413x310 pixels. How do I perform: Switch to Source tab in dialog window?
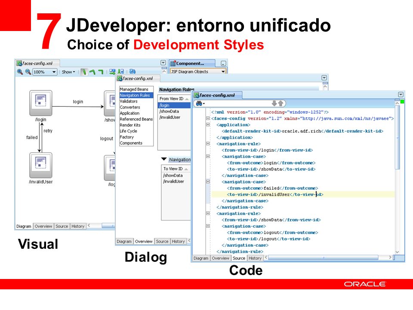(162, 242)
